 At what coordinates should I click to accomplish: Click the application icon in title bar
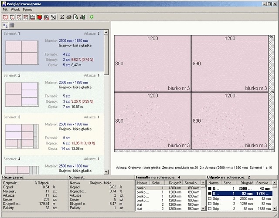tap(4, 4)
